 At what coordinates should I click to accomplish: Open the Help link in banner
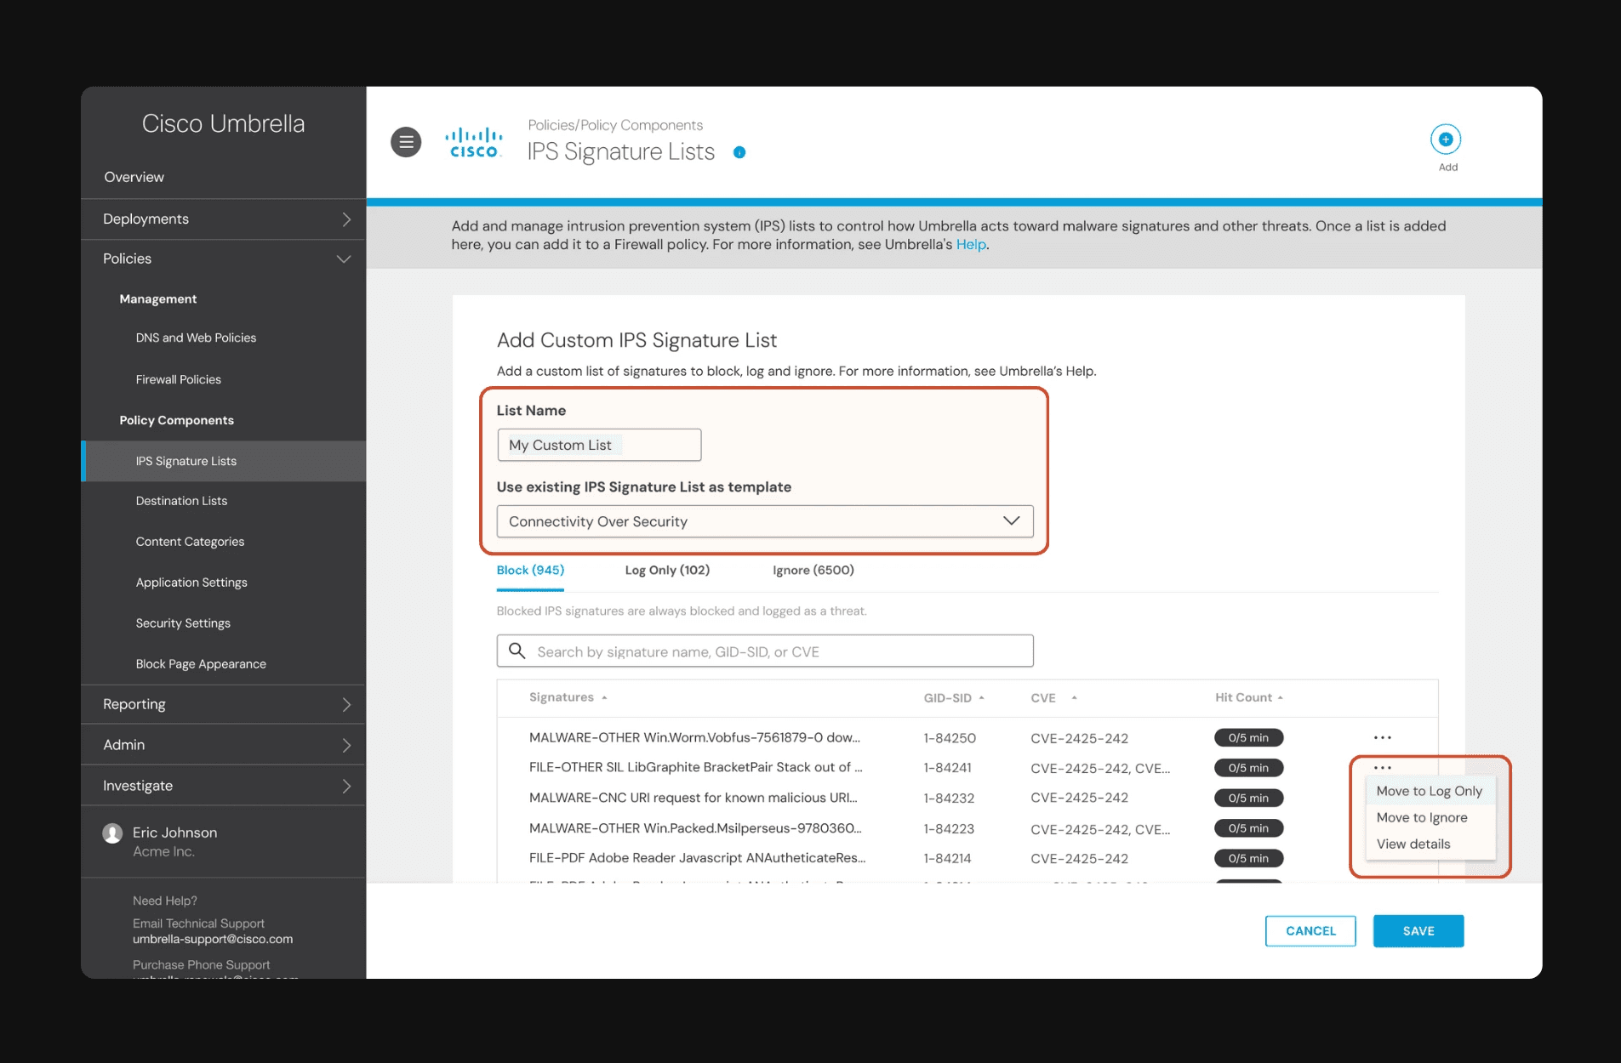coord(970,245)
